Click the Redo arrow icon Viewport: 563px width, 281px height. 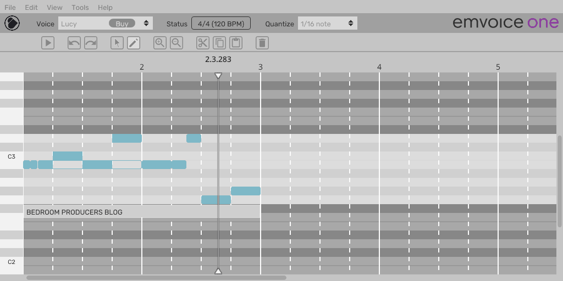[x=90, y=43]
